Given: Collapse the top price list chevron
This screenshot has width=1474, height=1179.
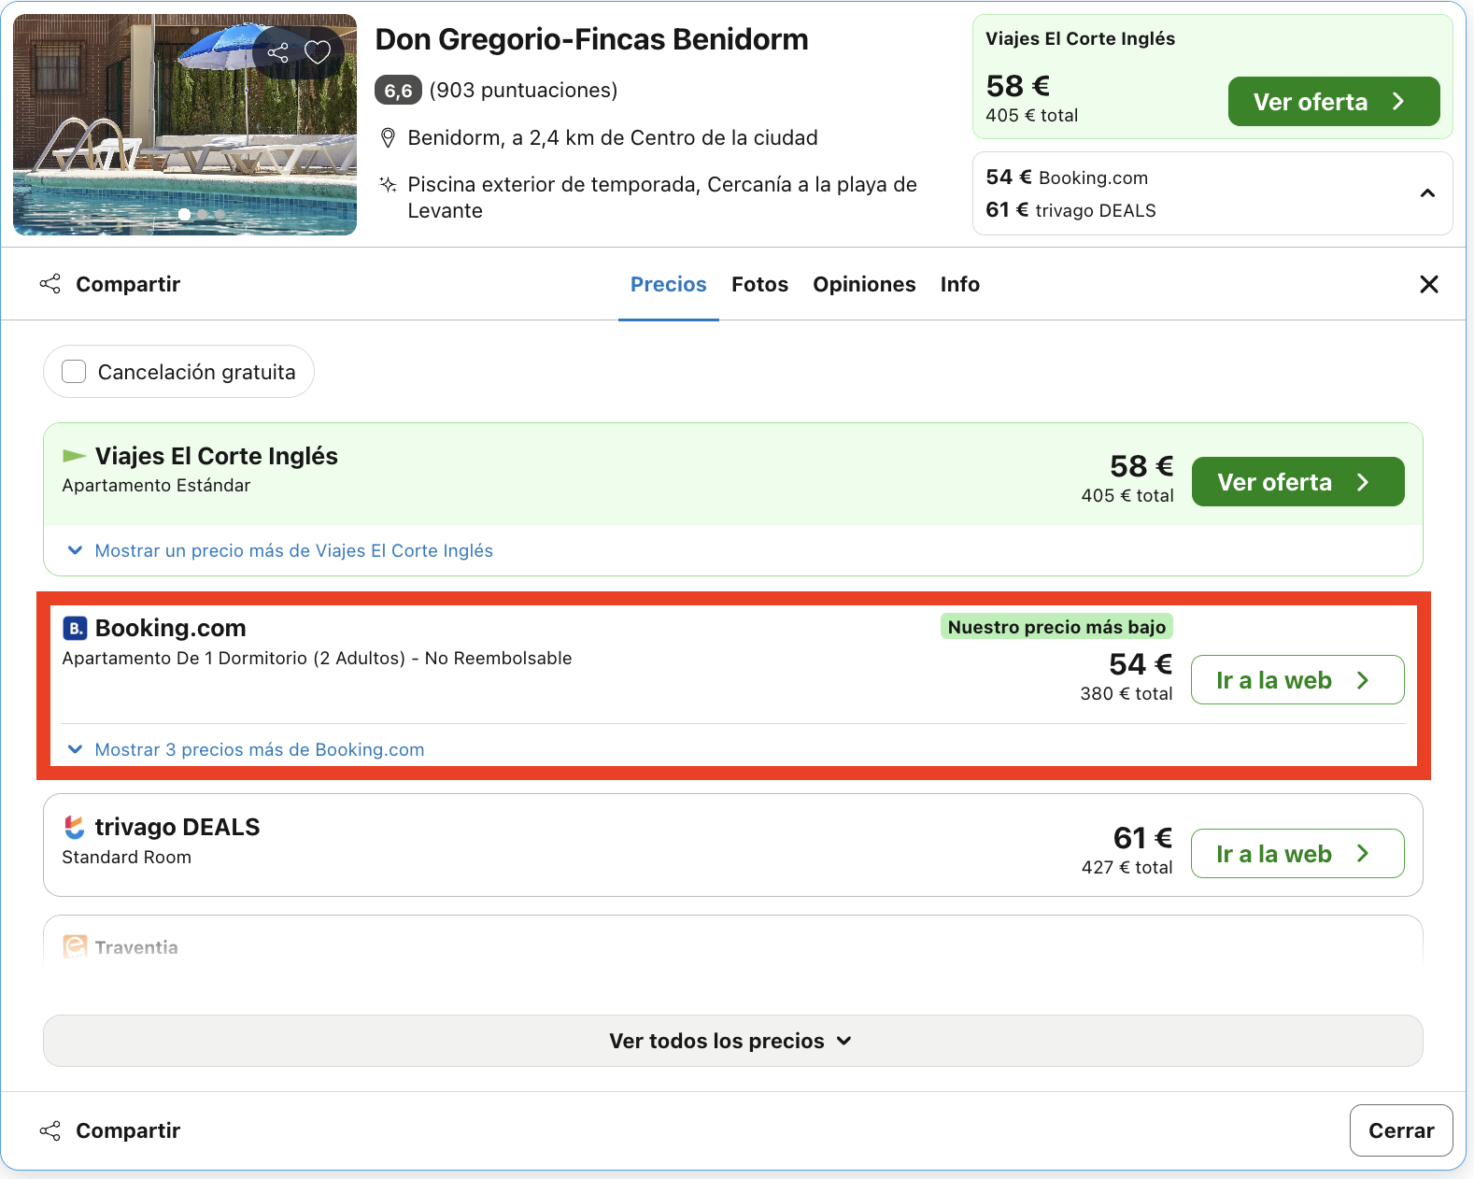Looking at the screenshot, I should [1427, 193].
